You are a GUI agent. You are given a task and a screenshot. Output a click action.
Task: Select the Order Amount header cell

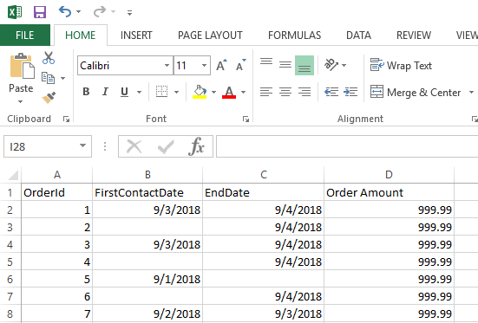click(389, 192)
